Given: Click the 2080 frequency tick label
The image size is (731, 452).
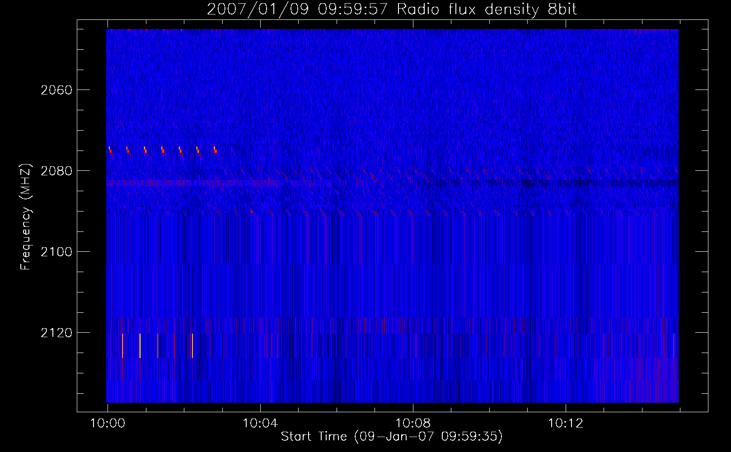Looking at the screenshot, I should point(56,171).
